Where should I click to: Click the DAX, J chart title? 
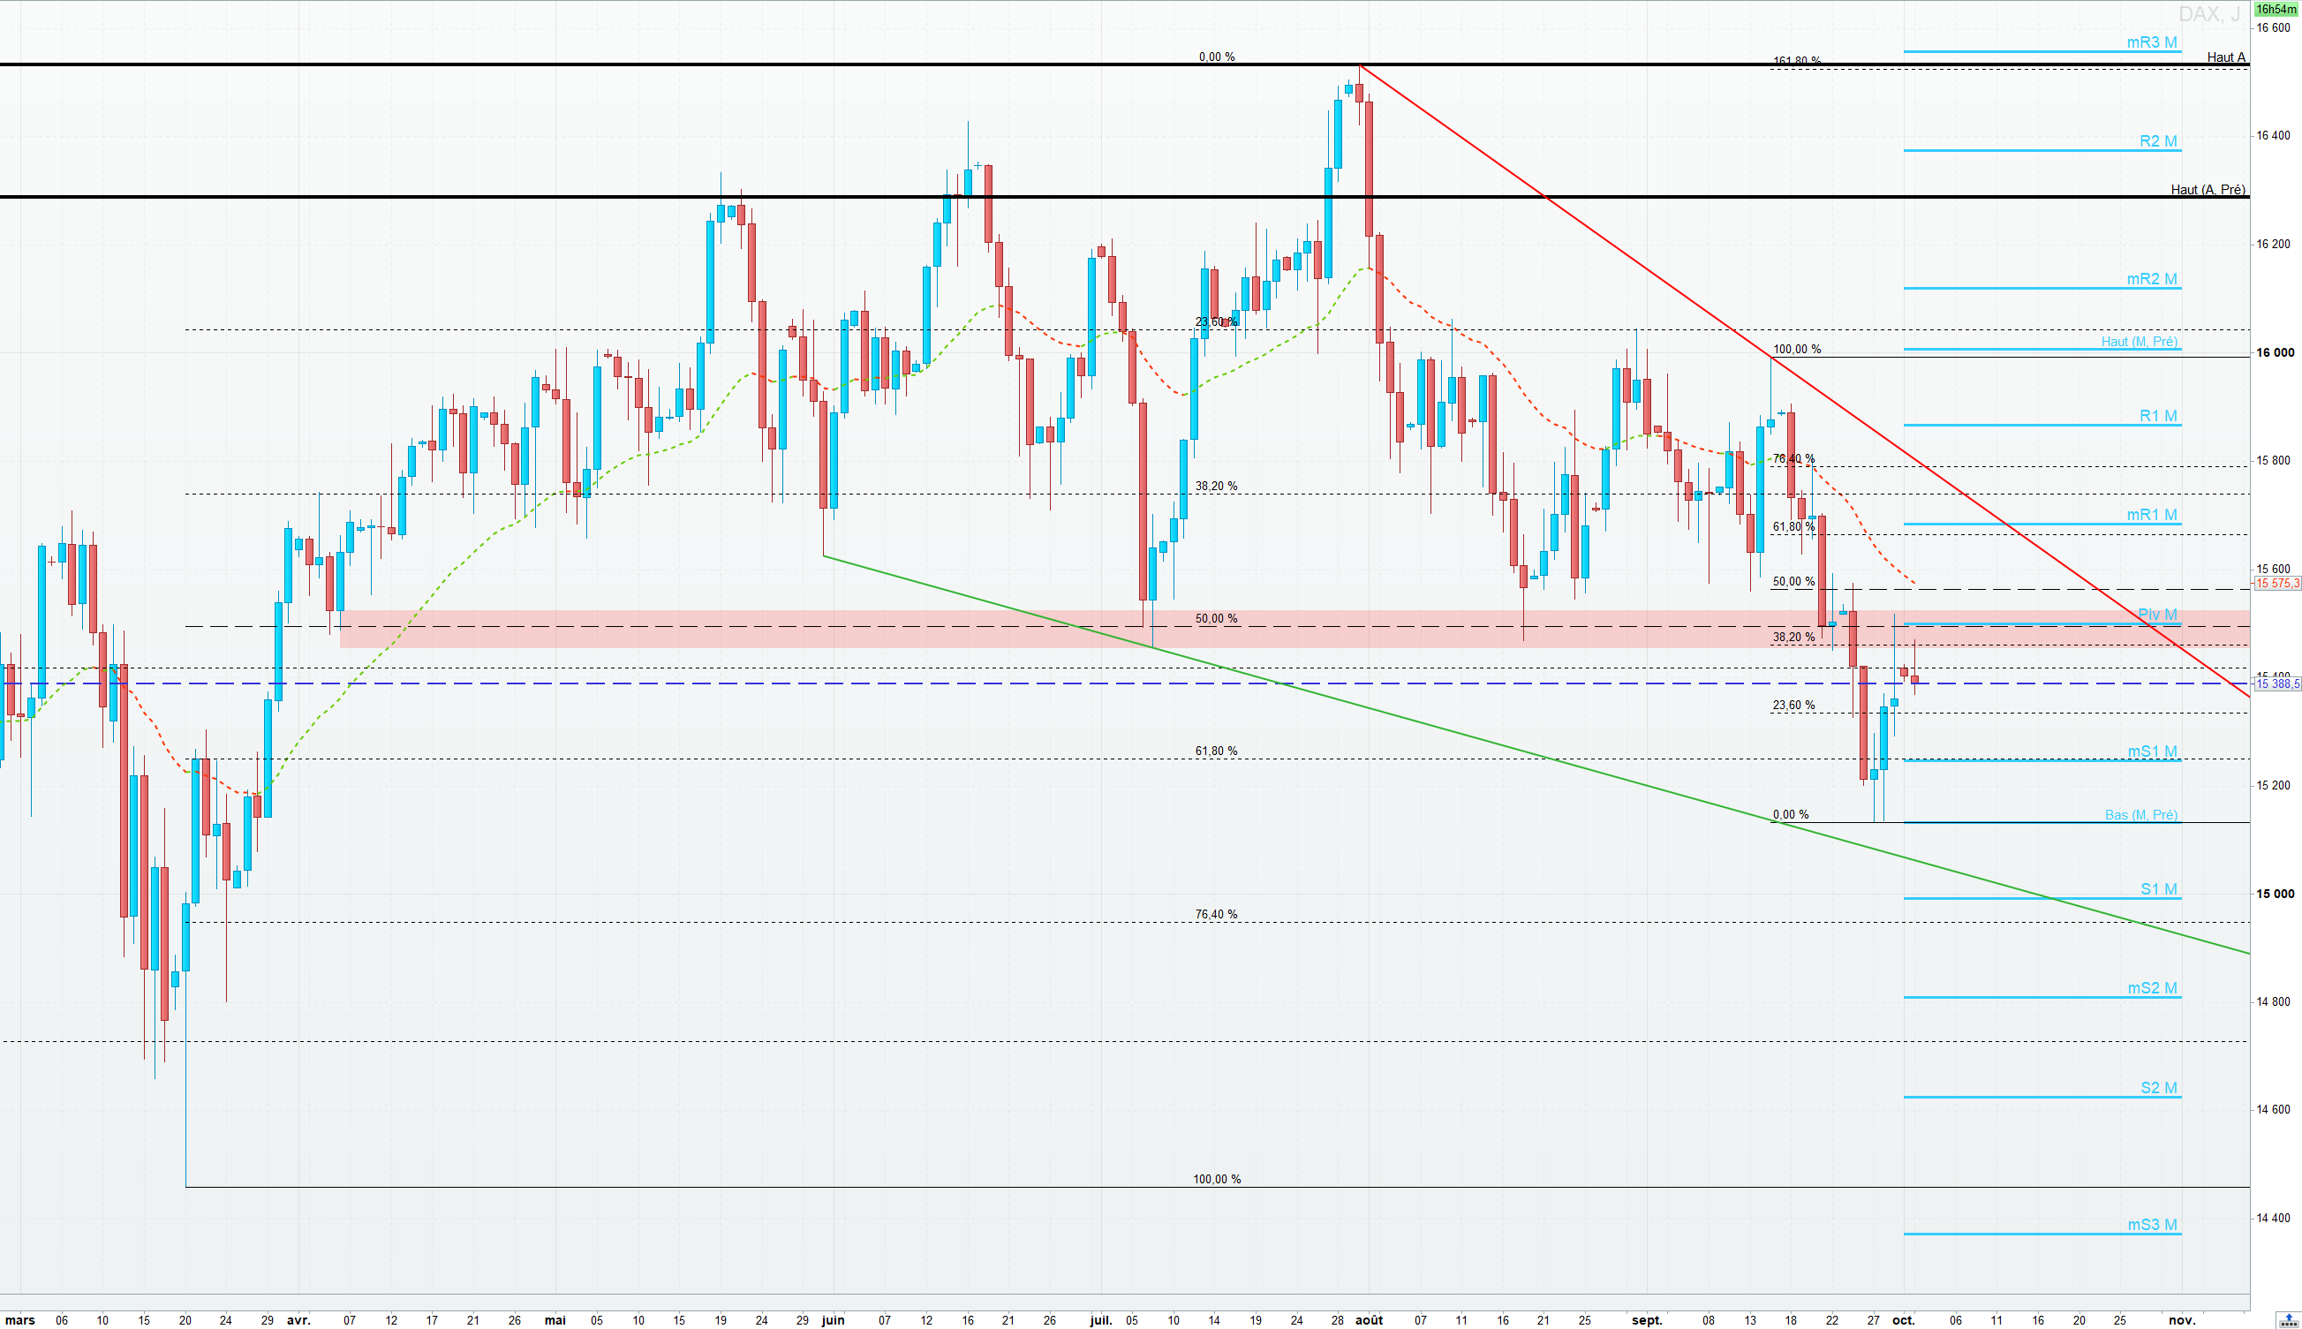(2208, 14)
